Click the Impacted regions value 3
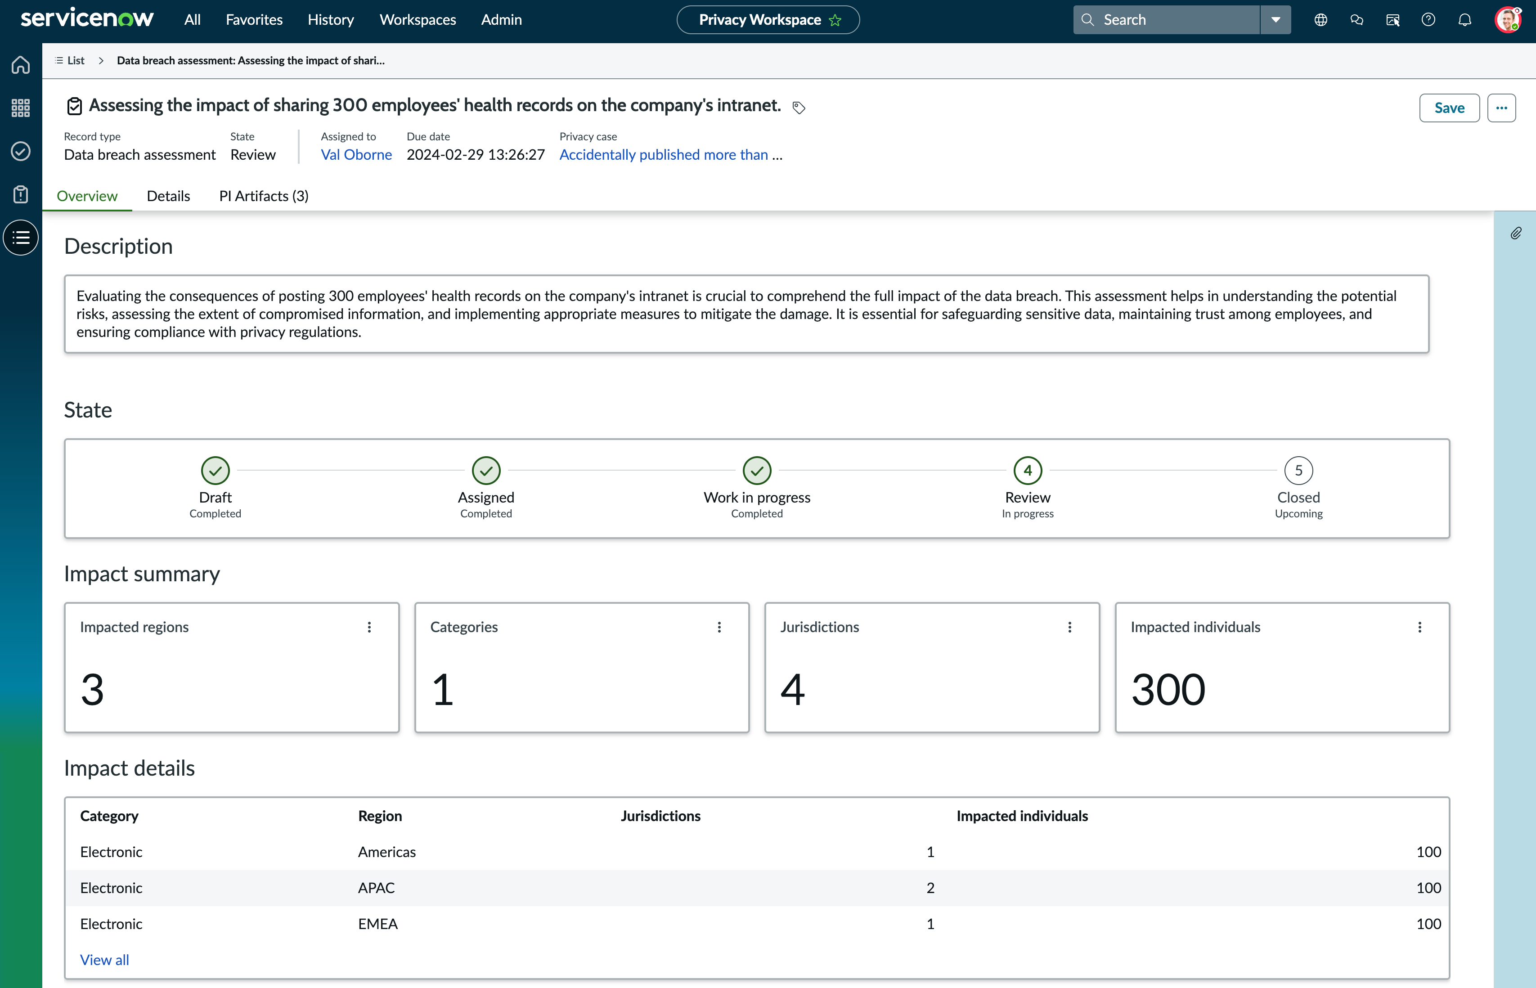This screenshot has width=1536, height=988. point(92,690)
